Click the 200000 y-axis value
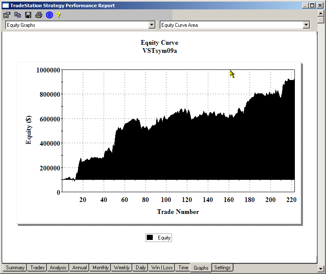This screenshot has height=274, width=326. [50, 168]
